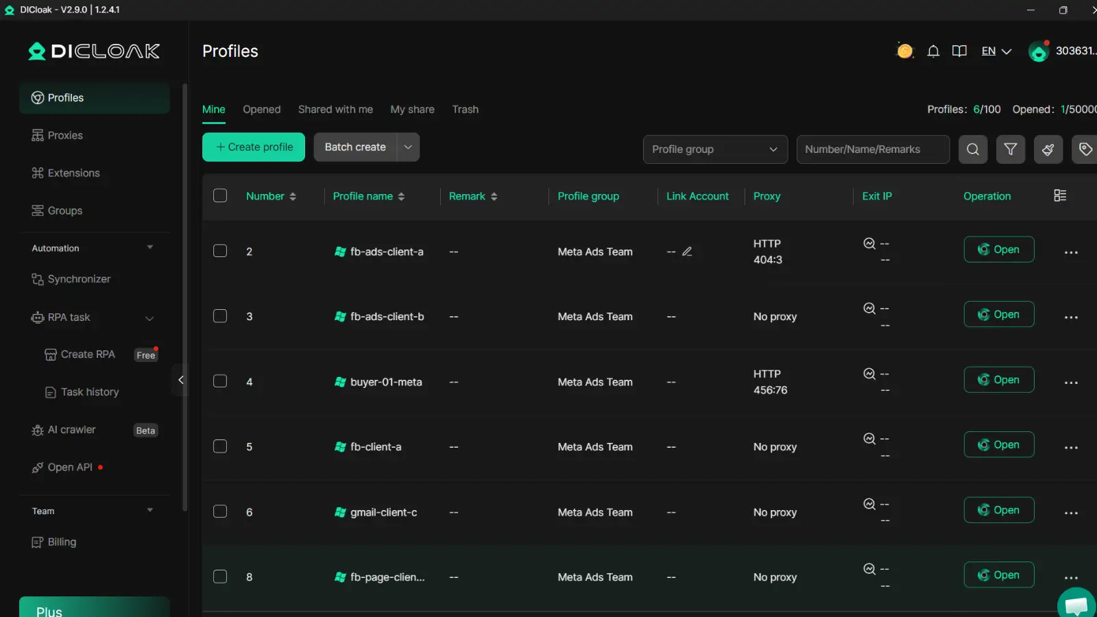Click the orange coin reward icon
Viewport: 1097px width, 617px height.
905,51
